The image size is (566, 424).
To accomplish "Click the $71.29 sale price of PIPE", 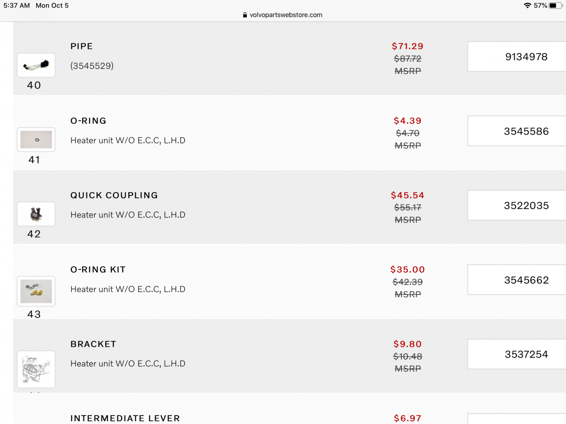I will [408, 46].
